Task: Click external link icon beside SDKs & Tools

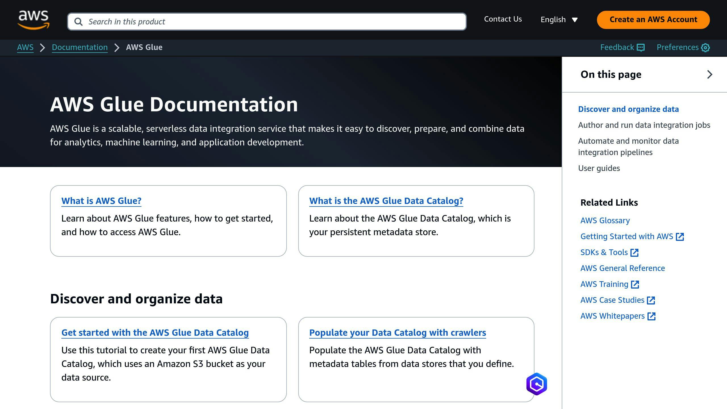Action: coord(634,253)
